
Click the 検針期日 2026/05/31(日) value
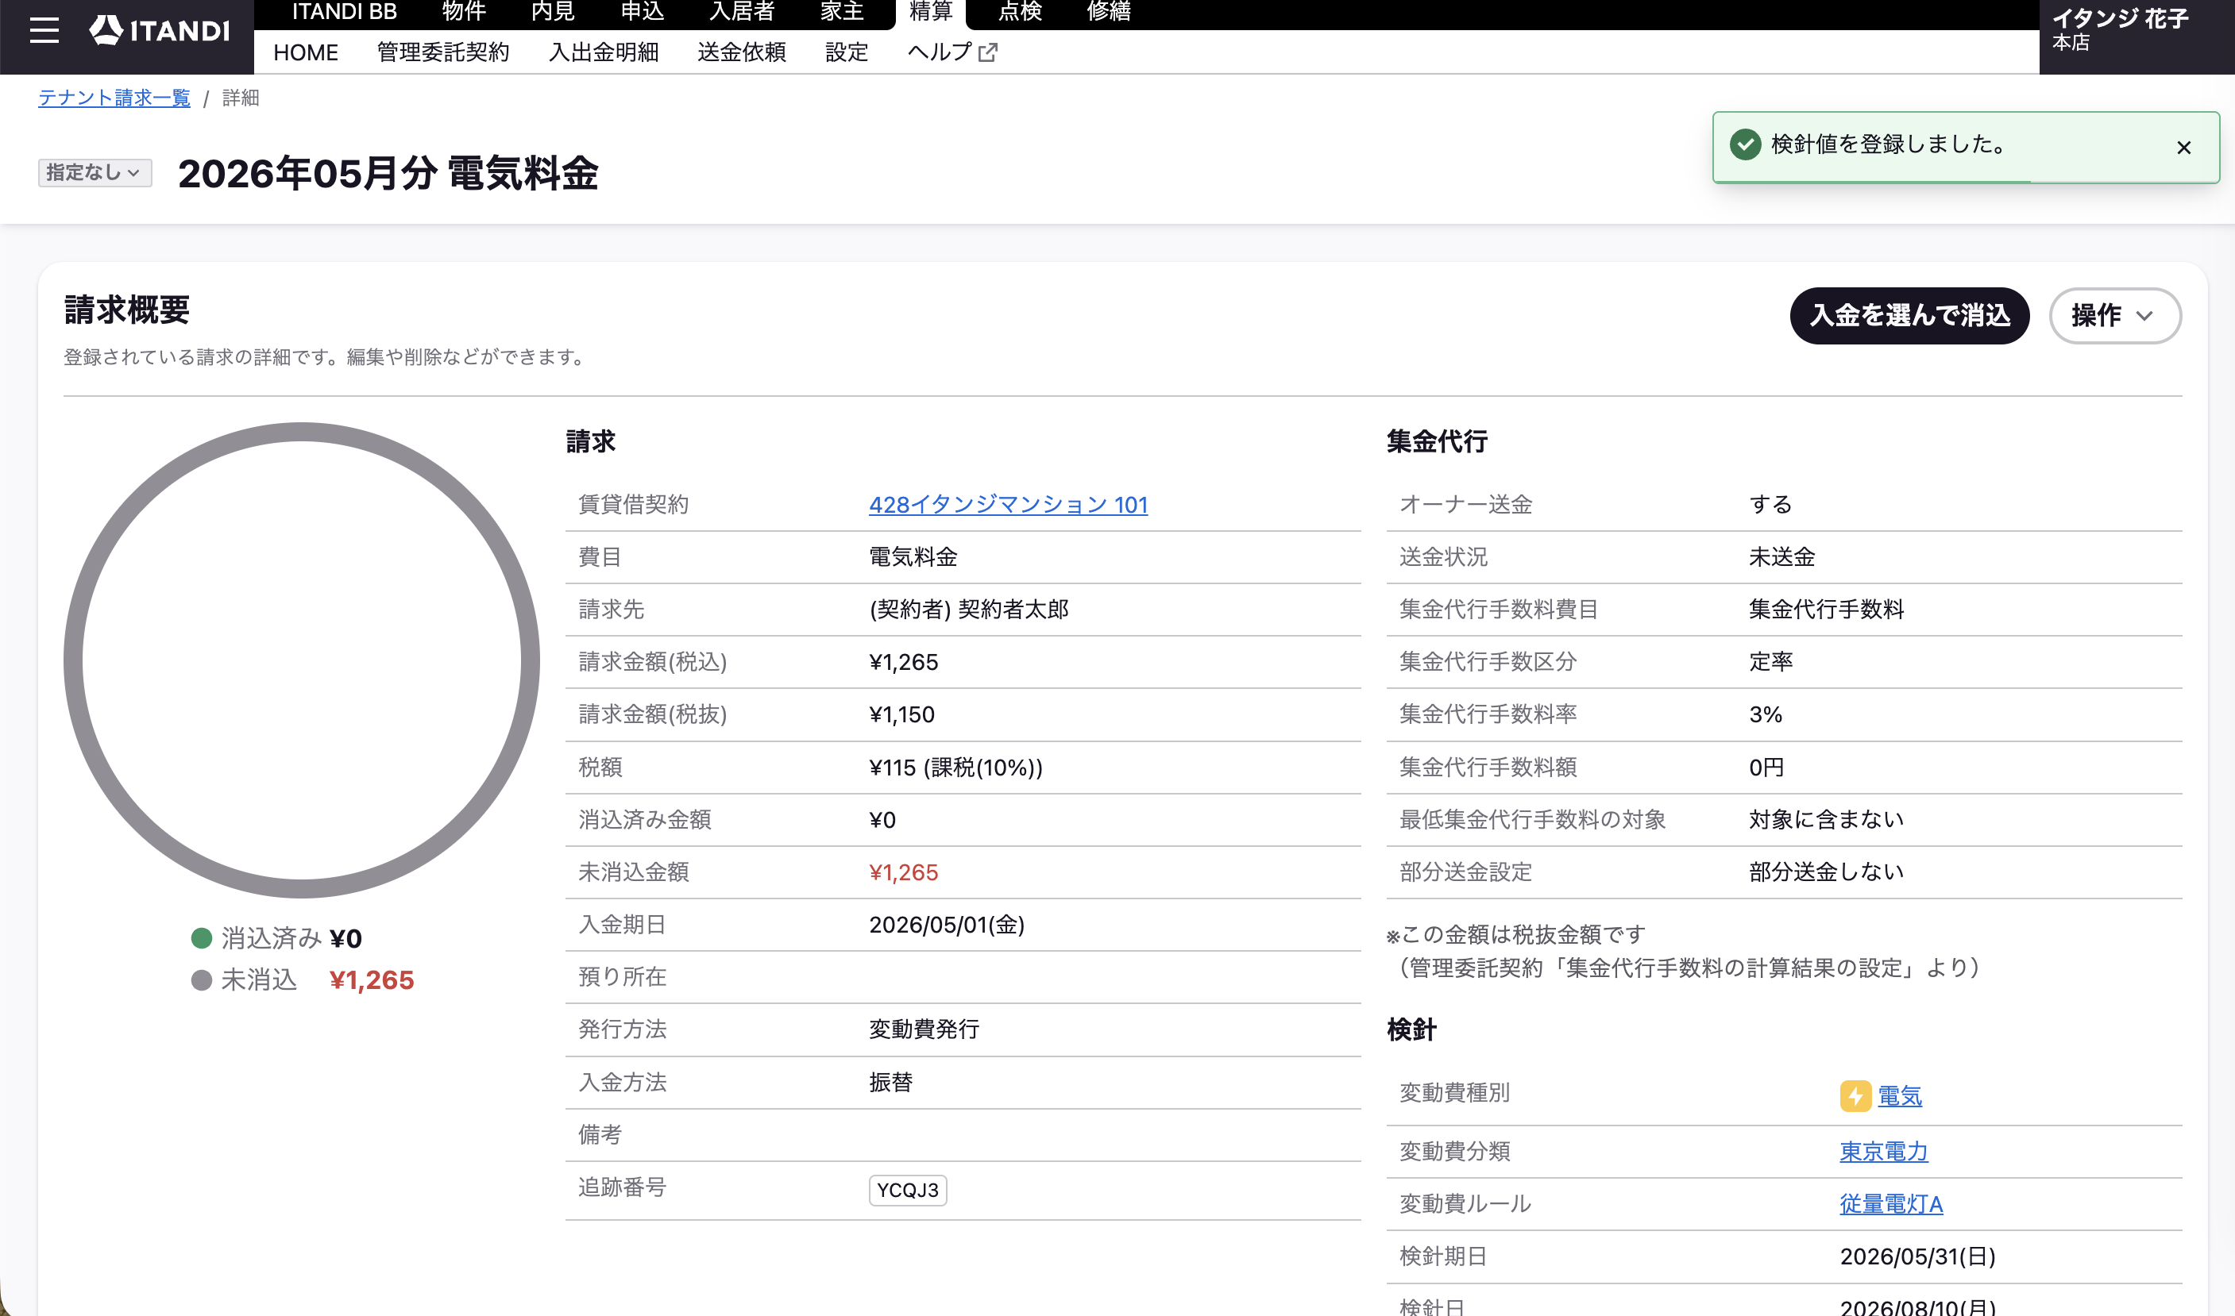point(1917,1256)
